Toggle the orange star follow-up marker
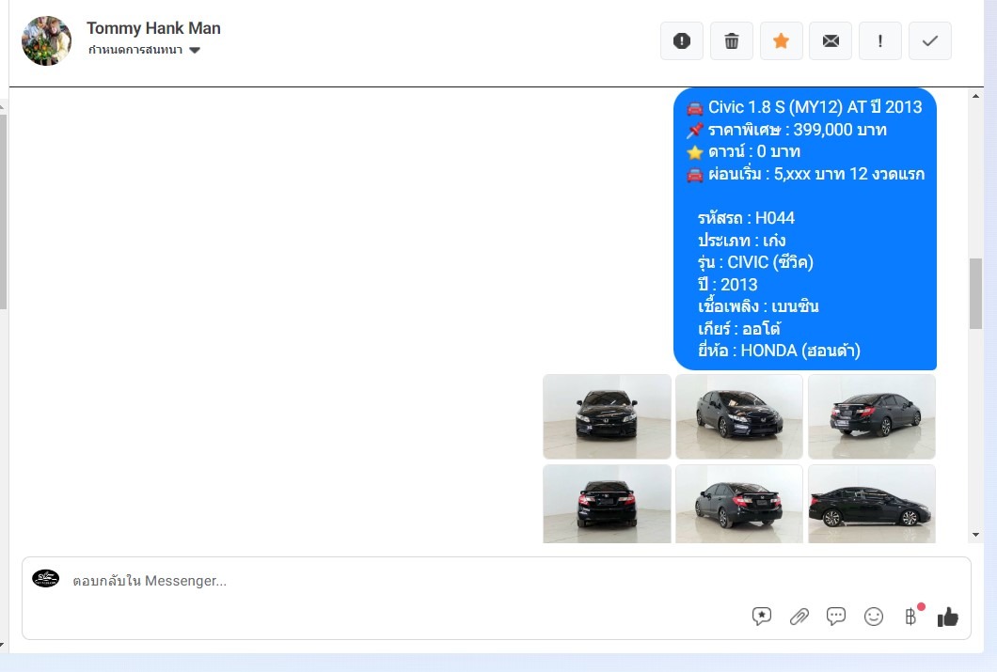The image size is (997, 672). (781, 40)
